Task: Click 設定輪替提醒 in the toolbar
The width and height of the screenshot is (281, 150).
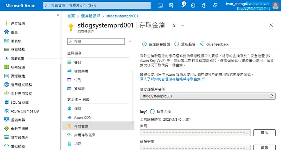Action: click(156, 44)
